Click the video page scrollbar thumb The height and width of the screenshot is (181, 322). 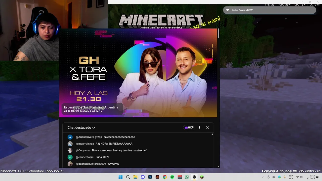pos(218,33)
